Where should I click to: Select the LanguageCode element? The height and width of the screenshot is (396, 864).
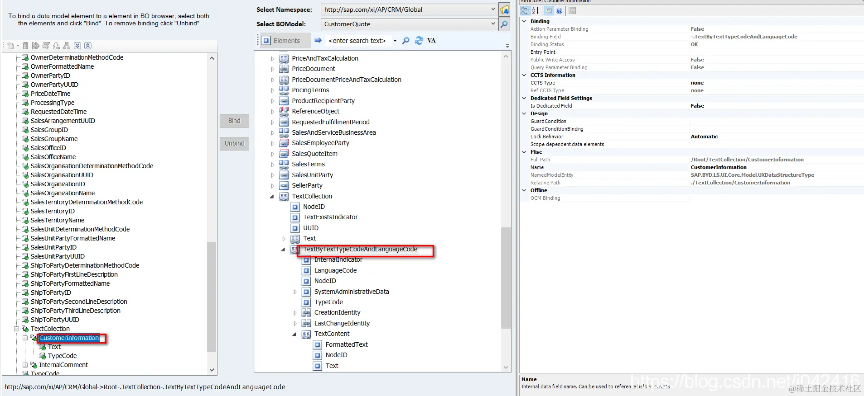coord(335,270)
